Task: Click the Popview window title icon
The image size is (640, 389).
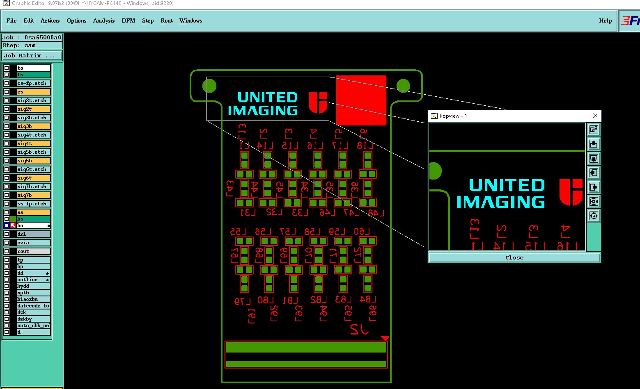Action: click(x=434, y=116)
